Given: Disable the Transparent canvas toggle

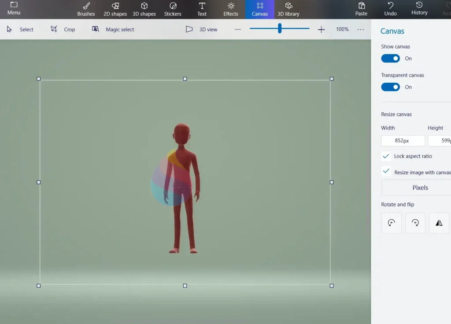Looking at the screenshot, I should (x=390, y=87).
